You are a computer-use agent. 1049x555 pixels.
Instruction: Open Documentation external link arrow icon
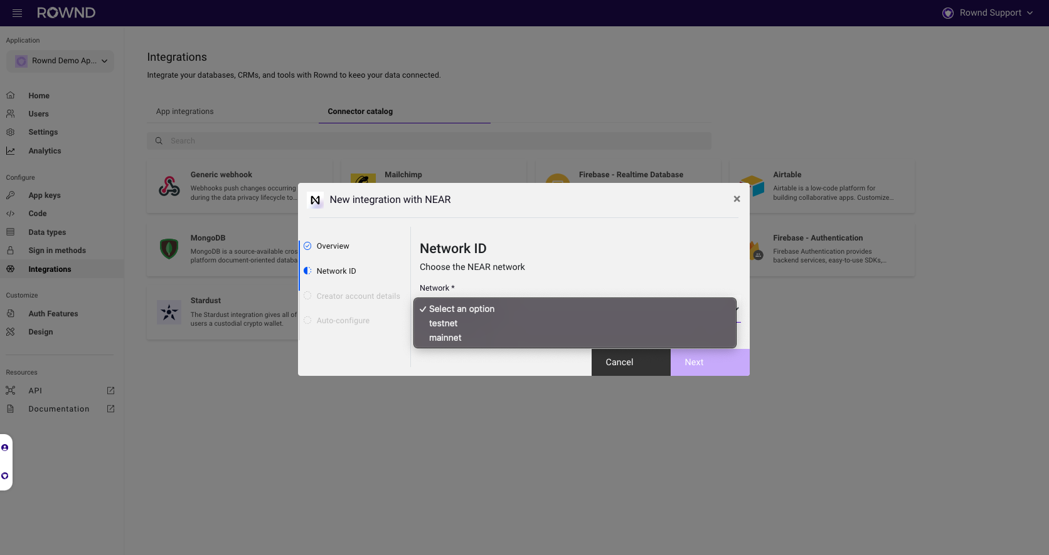111,409
